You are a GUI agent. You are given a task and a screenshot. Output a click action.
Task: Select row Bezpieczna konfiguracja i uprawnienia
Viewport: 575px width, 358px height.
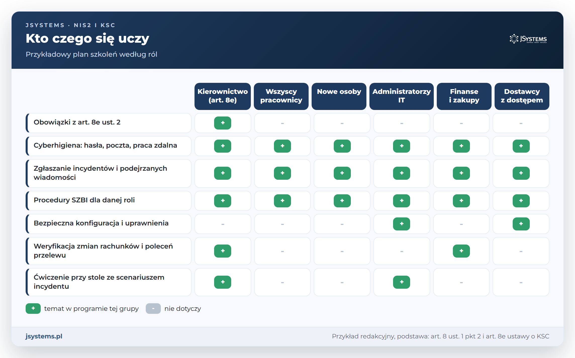click(x=109, y=224)
